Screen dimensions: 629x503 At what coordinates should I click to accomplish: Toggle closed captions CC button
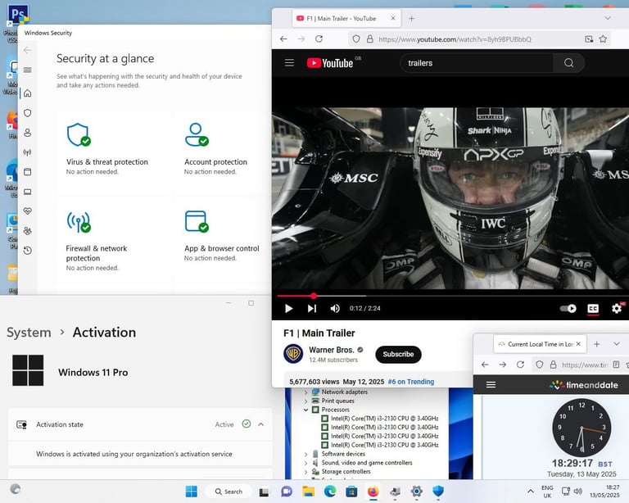pyautogui.click(x=593, y=308)
